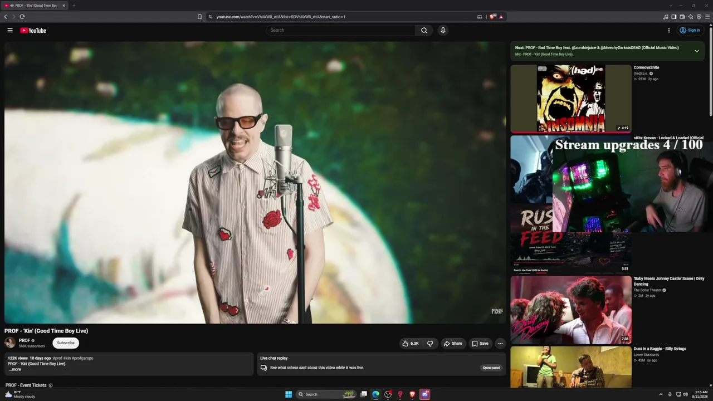This screenshot has height=401, width=713.
Task: Reload the current page
Action: click(x=22, y=17)
